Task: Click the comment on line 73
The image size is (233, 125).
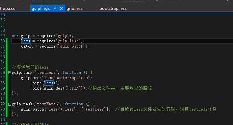Action: click(166, 109)
